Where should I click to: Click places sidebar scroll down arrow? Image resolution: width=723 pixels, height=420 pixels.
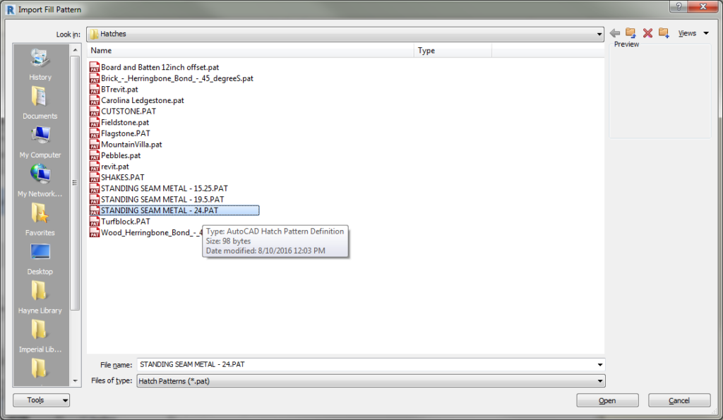75,380
